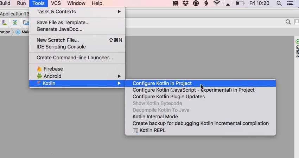Click the Kotlin logo icon in Tools menu

click(x=39, y=83)
